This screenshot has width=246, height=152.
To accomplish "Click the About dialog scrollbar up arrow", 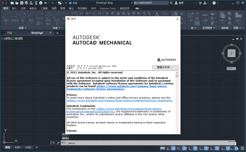I will tap(177, 72).
